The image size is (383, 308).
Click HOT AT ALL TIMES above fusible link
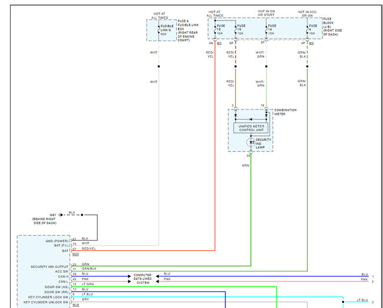click(x=160, y=16)
